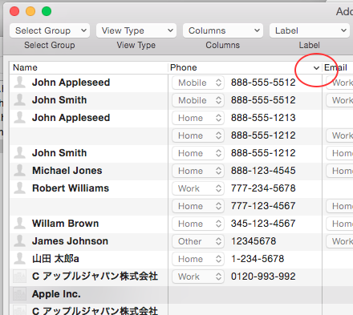Click the 0120-993-992 phone number cell
Viewport: 353px width, 315px height.
click(263, 277)
